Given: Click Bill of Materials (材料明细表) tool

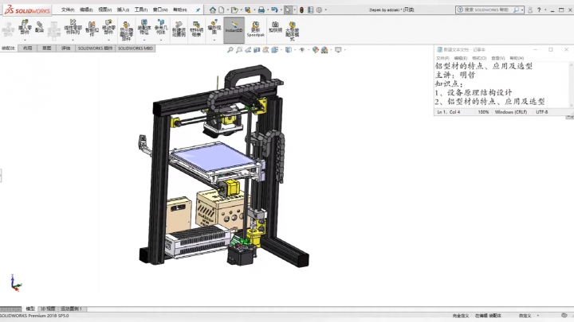Looking at the screenshot, I should coord(197,29).
